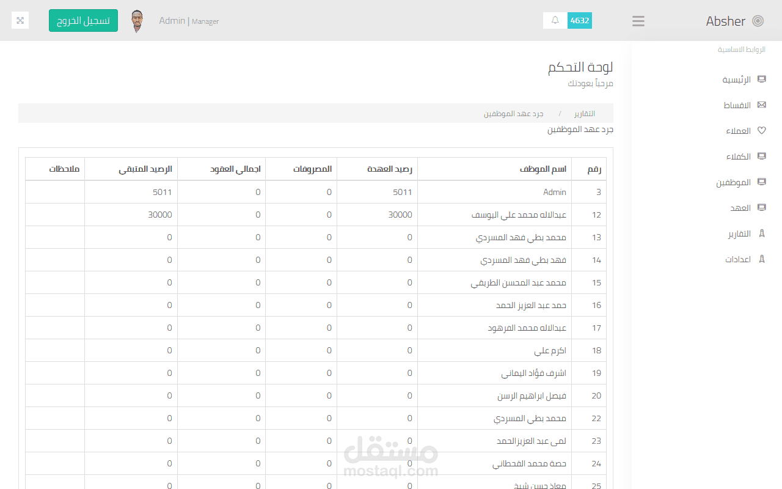
Task: Click the monitor icon beside الموظفين
Action: 762,182
